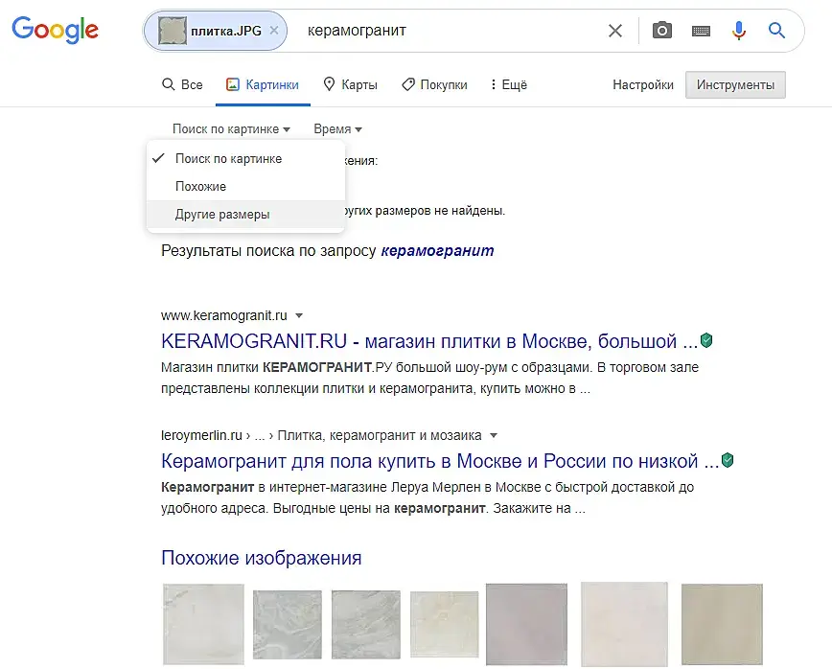
Task: Choose Похожие in the dropdown menu
Action: [x=245, y=186]
